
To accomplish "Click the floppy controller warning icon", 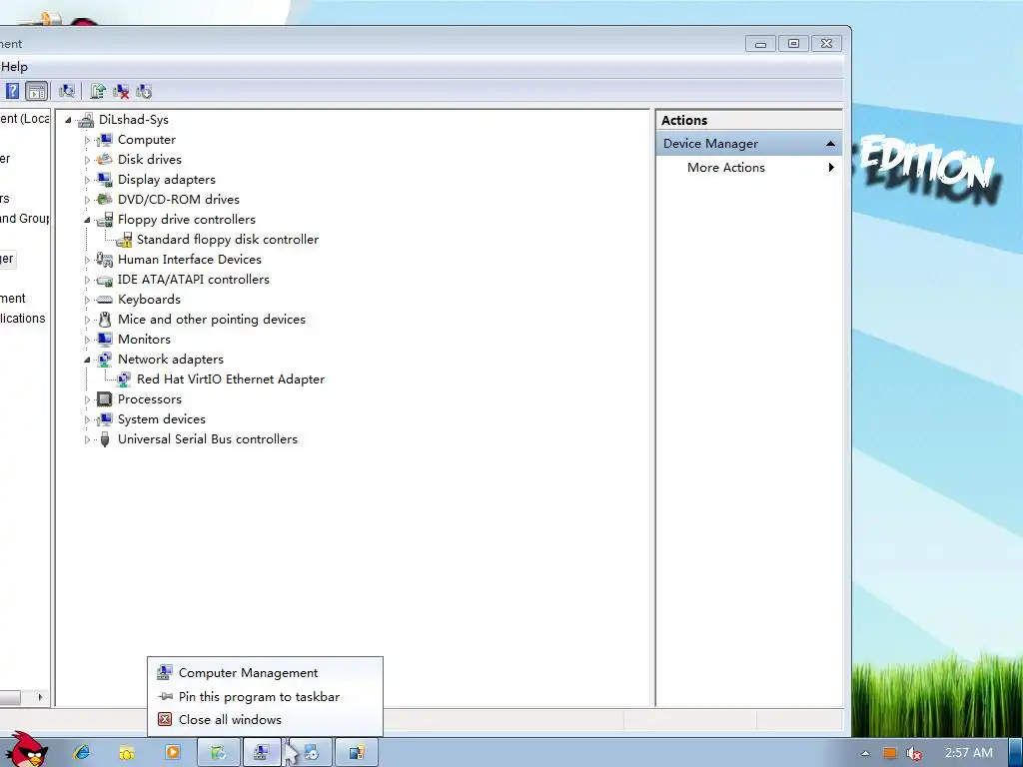I will coord(123,240).
